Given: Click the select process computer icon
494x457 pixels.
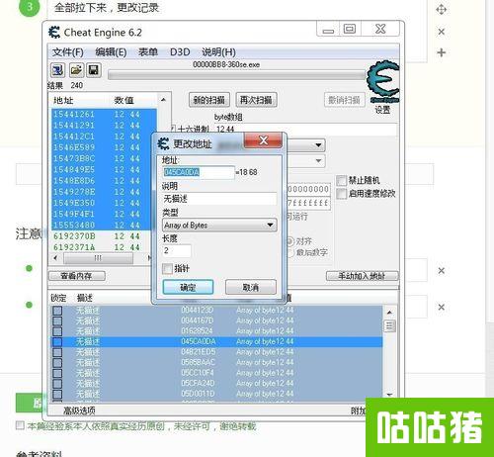Looking at the screenshot, I should pos(57,70).
